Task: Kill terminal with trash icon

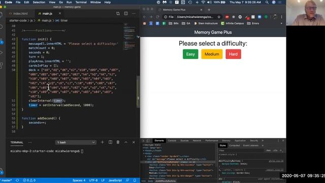Action: click(x=118, y=142)
